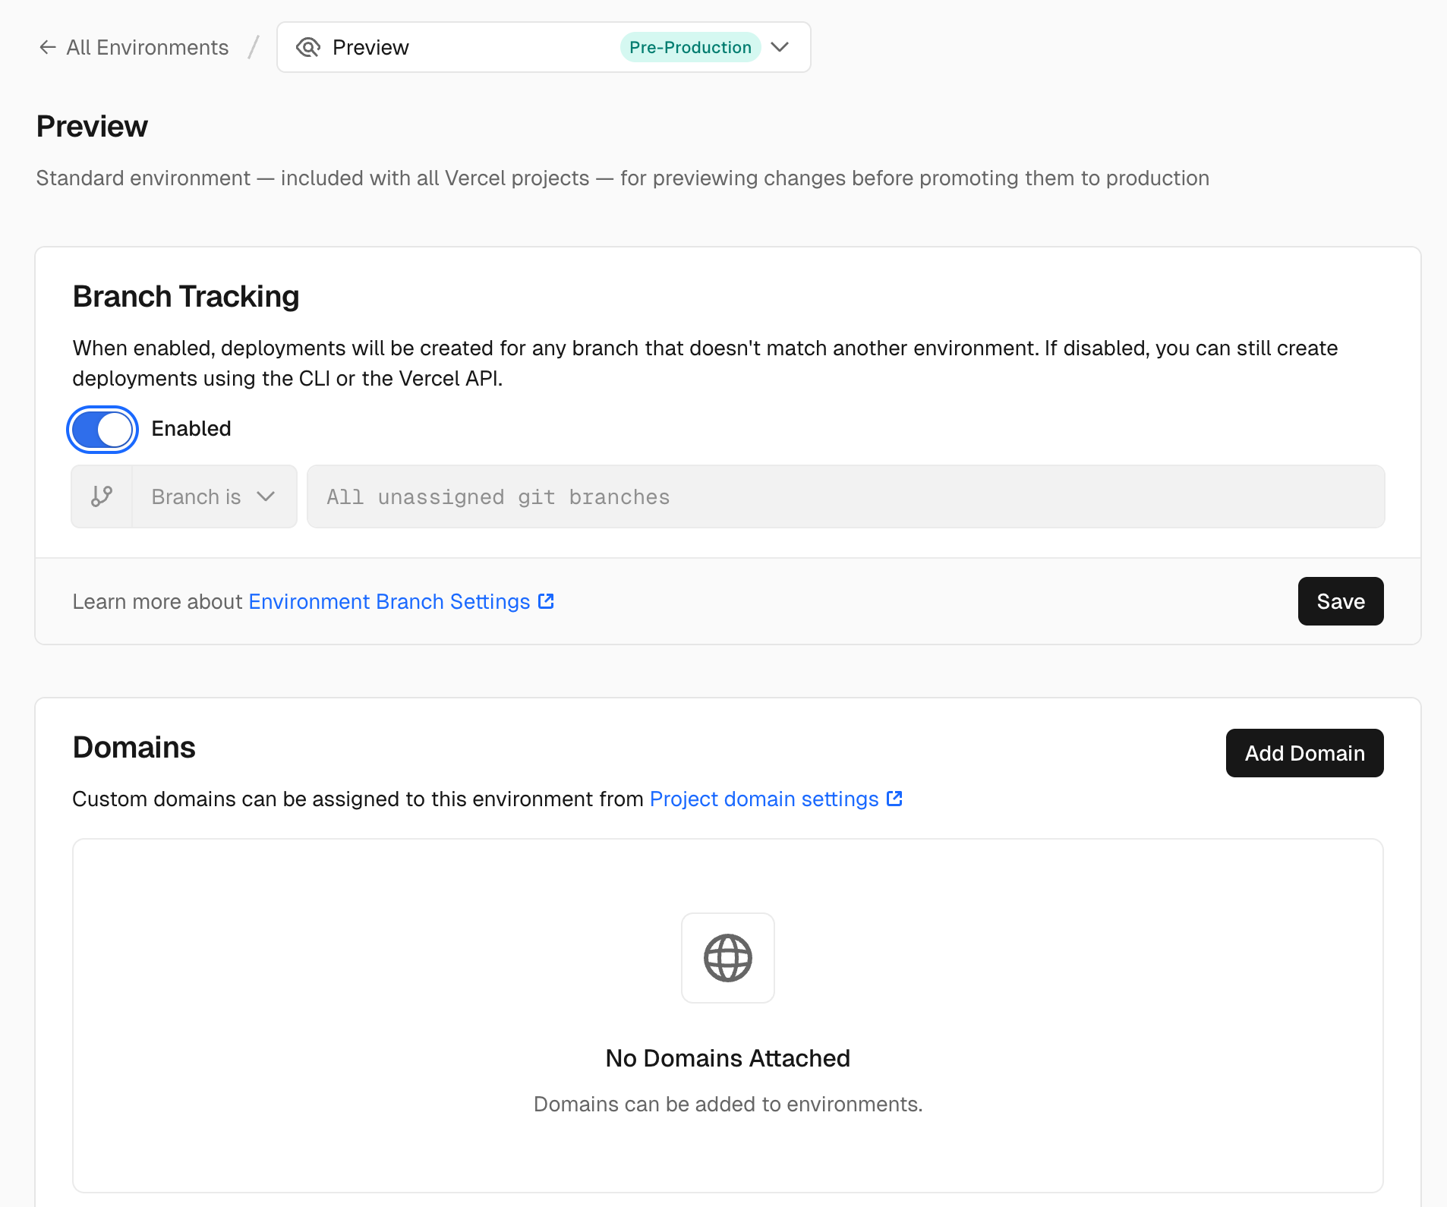Click the globe icon in empty domains box

pos(728,958)
